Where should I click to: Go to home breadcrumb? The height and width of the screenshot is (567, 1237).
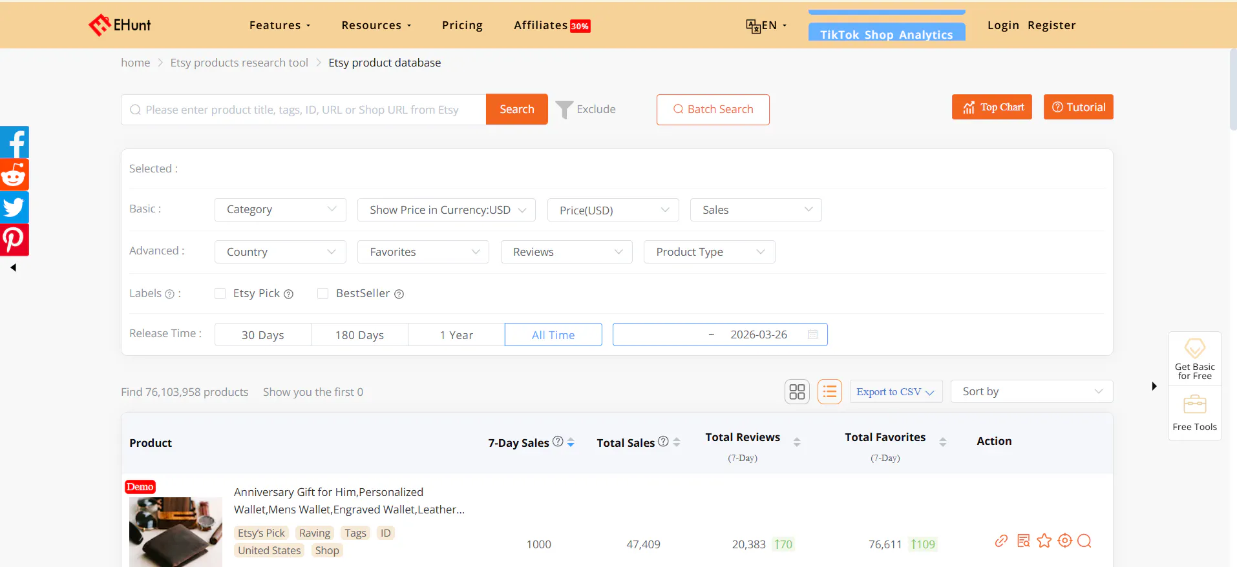tap(136, 63)
